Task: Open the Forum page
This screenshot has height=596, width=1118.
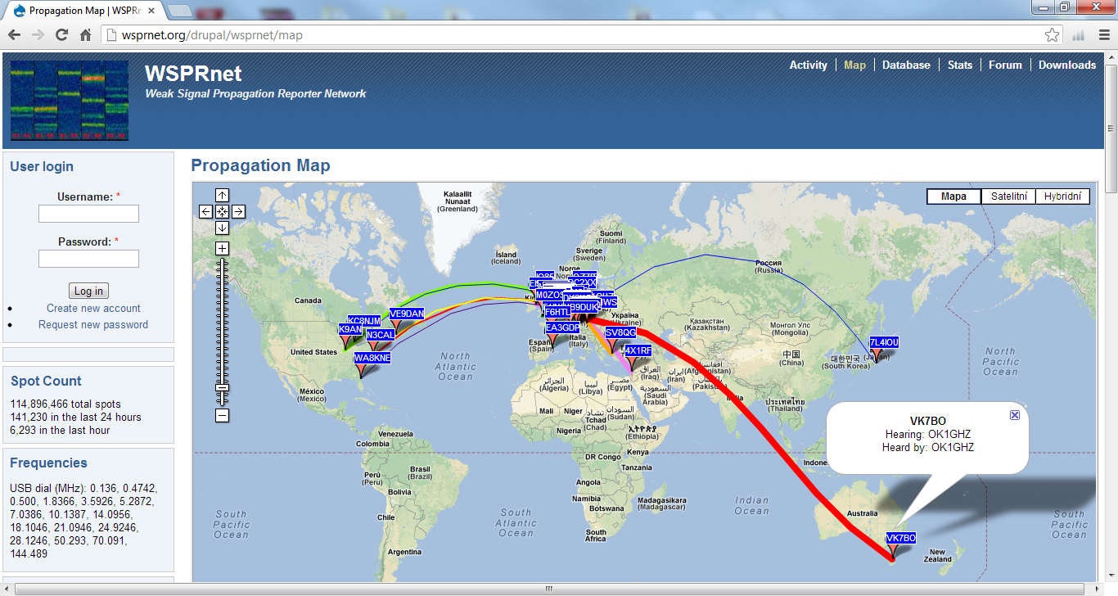Action: coord(1005,65)
